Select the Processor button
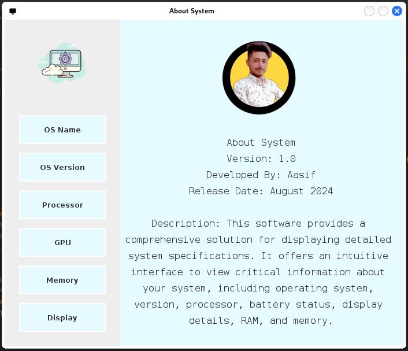Viewport: 408px width, 351px height. click(x=62, y=205)
